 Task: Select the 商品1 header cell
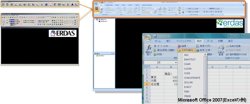coord(171,74)
